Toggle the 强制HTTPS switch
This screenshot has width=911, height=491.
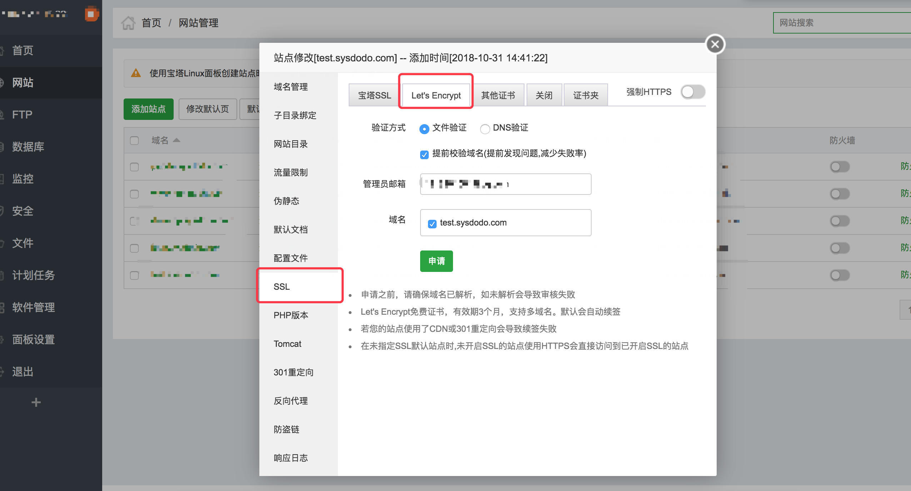693,92
